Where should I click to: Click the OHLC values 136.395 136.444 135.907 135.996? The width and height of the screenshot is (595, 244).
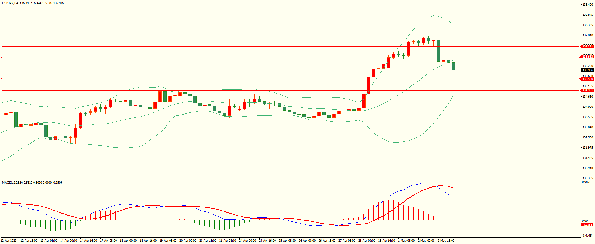pos(42,3)
